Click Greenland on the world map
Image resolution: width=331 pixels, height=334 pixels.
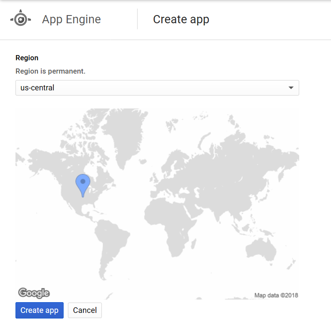click(x=125, y=138)
